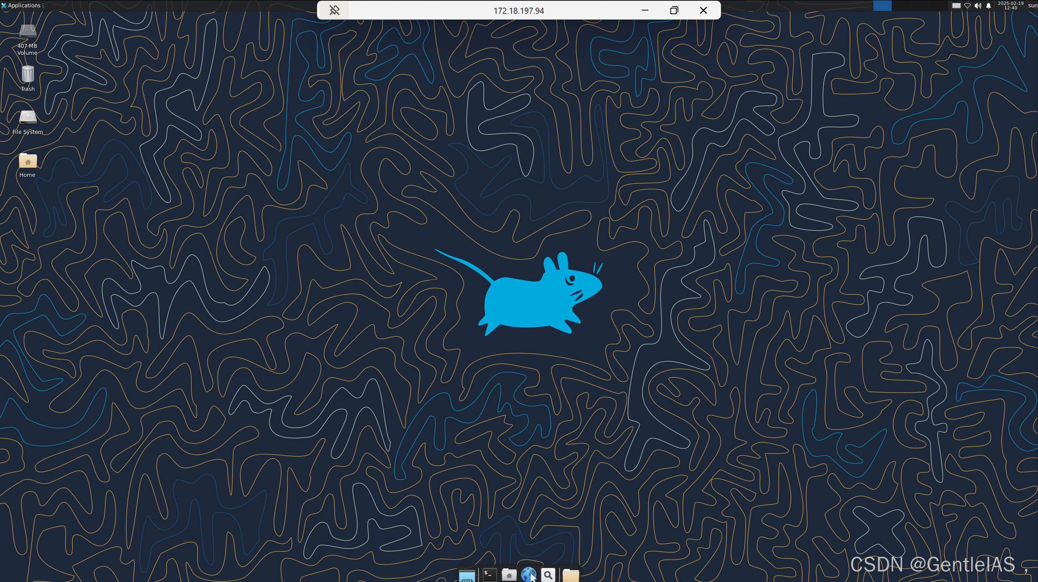Click the date and time clock

[1010, 6]
